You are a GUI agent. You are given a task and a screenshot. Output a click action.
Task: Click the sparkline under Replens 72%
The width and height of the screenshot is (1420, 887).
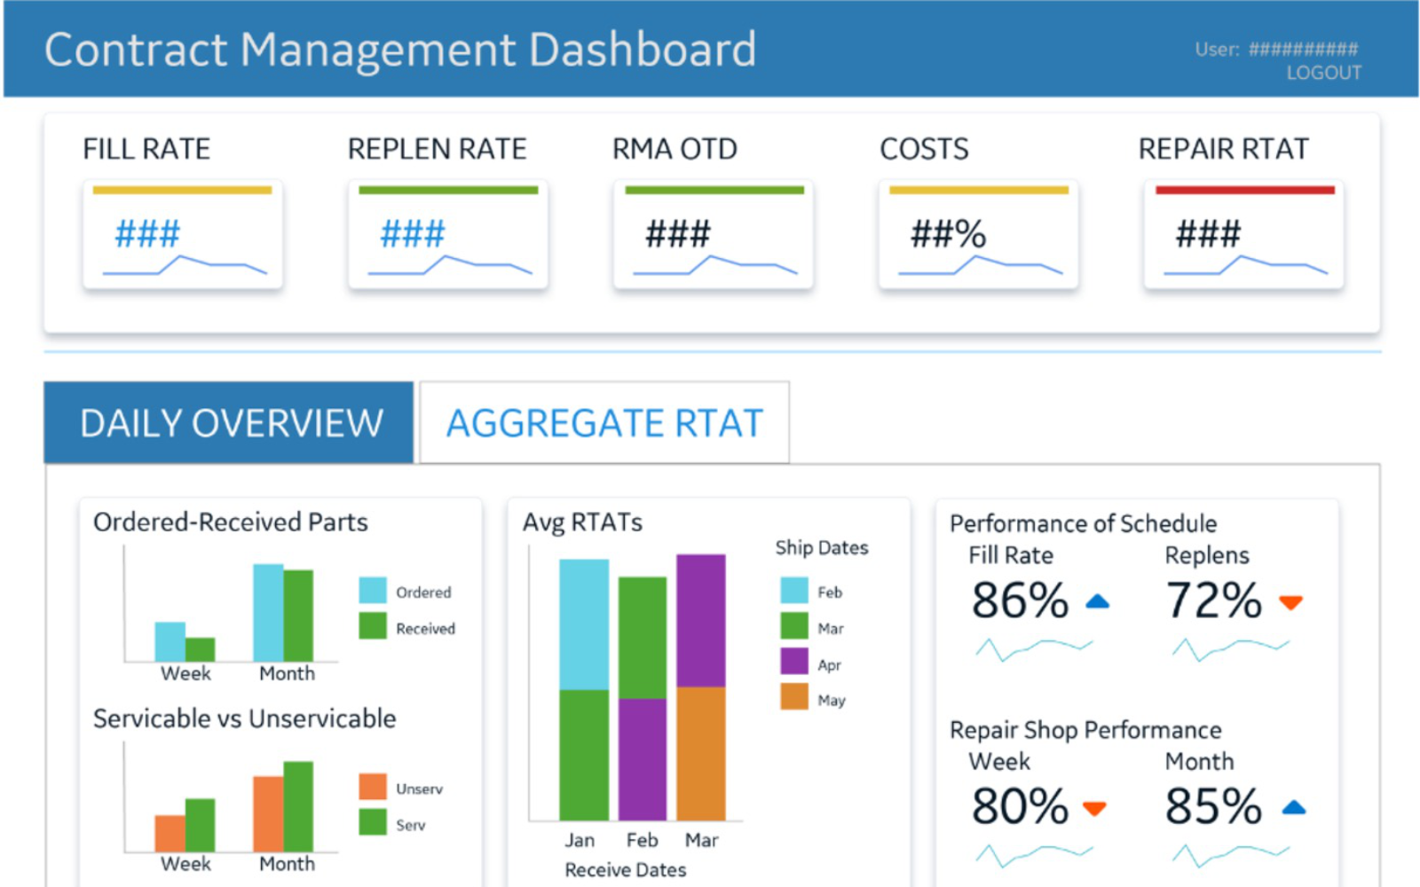coord(1231,649)
